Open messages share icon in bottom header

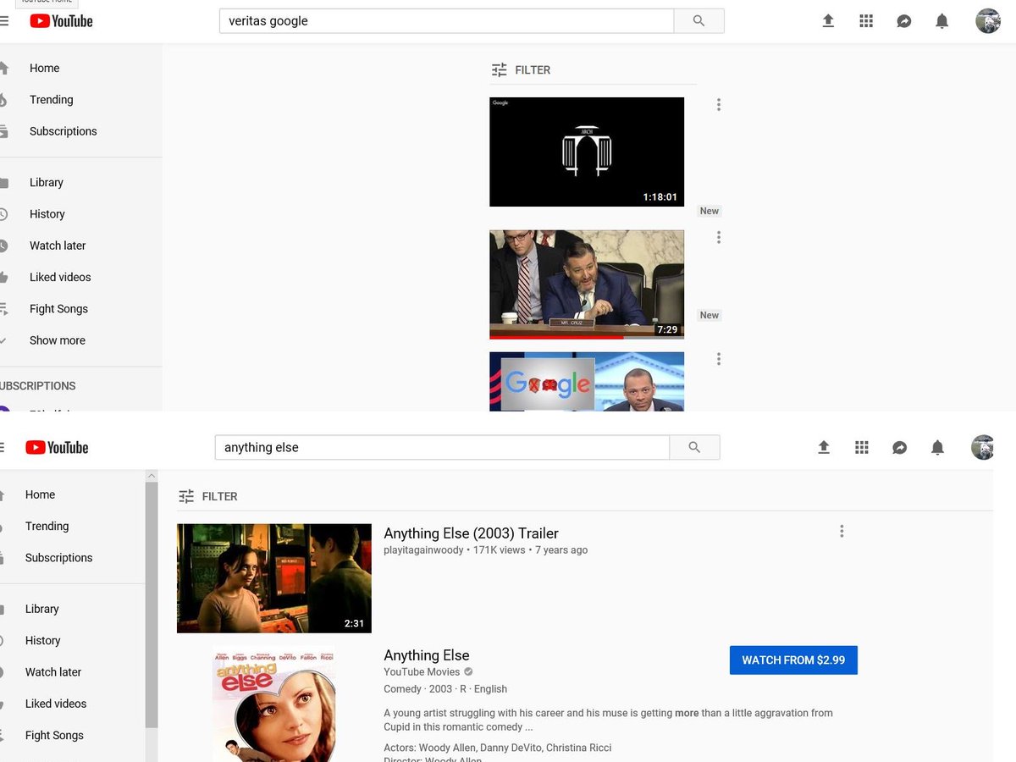900,448
